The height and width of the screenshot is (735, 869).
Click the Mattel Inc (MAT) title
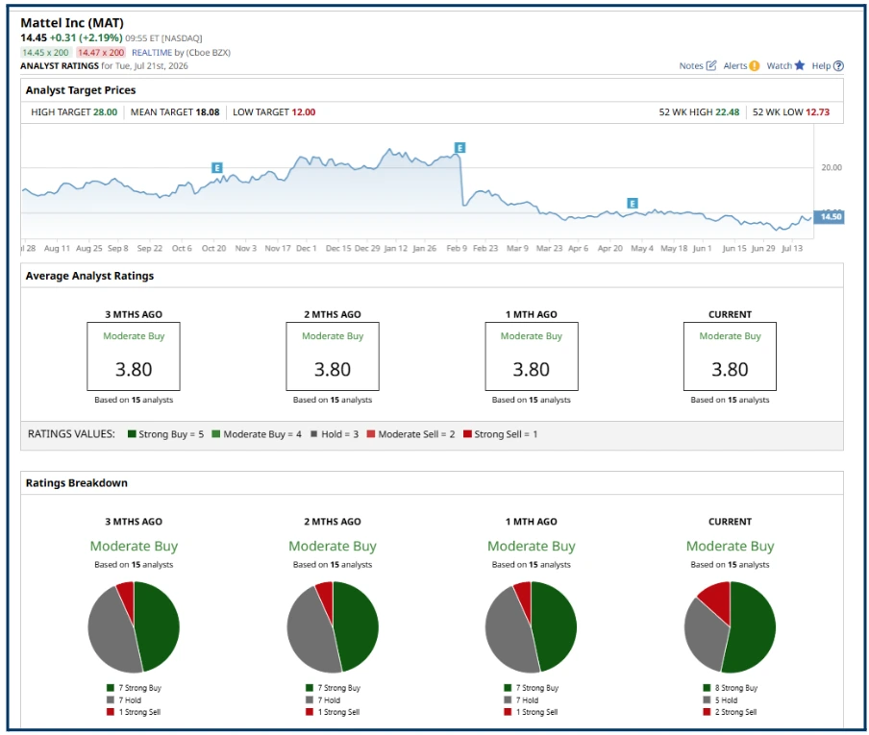pos(72,23)
